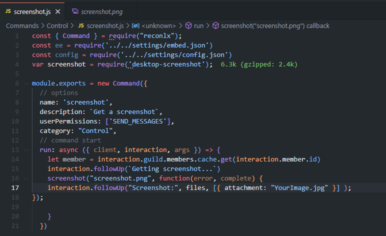Click let member declaration on line 14
The height and width of the screenshot is (236, 386).
coord(66,159)
